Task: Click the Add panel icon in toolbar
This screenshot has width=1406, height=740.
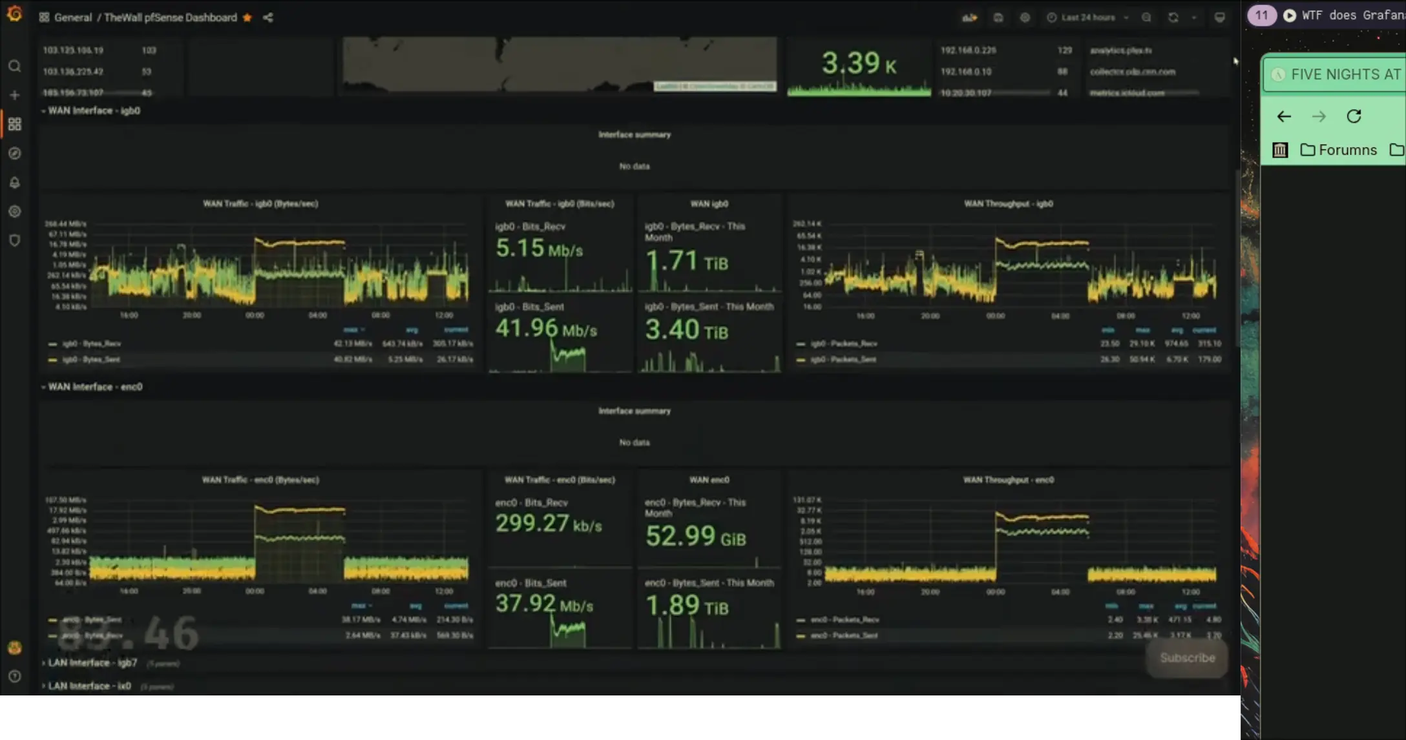Action: coord(969,17)
